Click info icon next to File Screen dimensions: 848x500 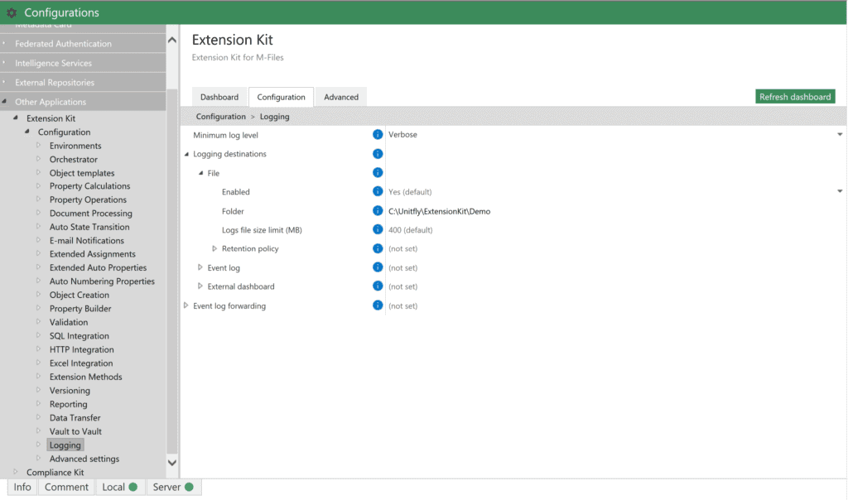(378, 172)
